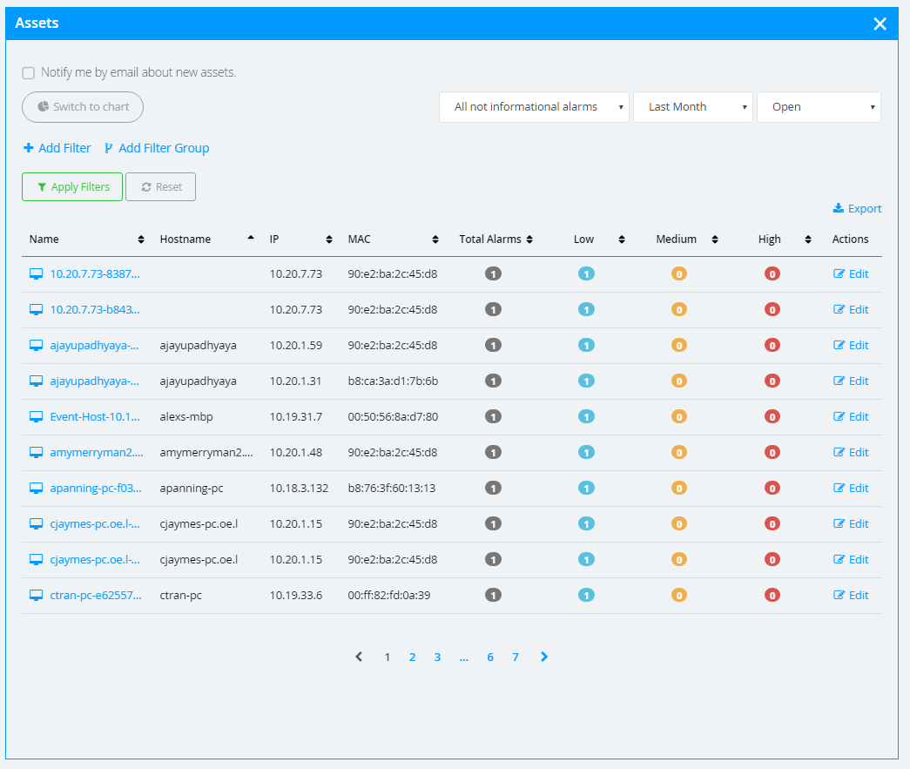Screen dimensions: 910x769
Task: Click the funnel icon inside Apply Filters button
Action: click(43, 186)
